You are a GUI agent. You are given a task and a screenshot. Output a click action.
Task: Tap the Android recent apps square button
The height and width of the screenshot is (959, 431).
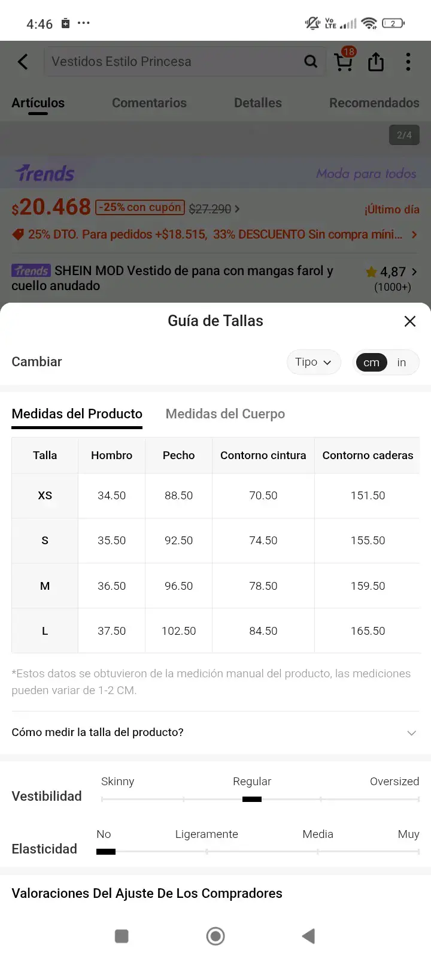[x=122, y=936]
